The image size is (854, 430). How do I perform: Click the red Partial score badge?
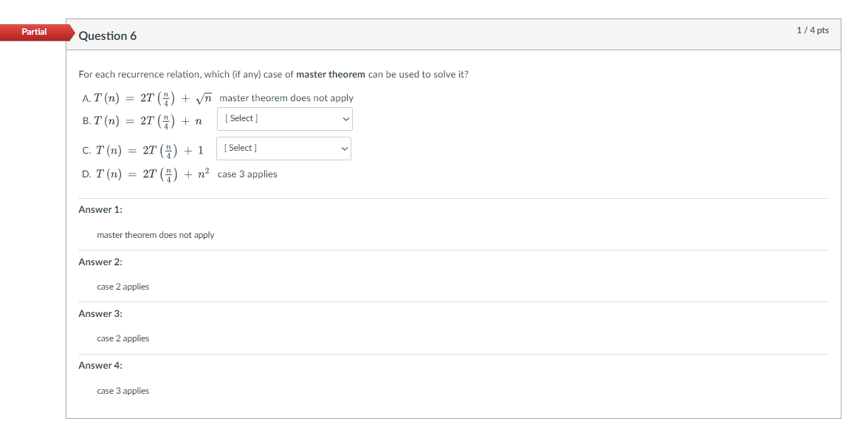pos(34,33)
